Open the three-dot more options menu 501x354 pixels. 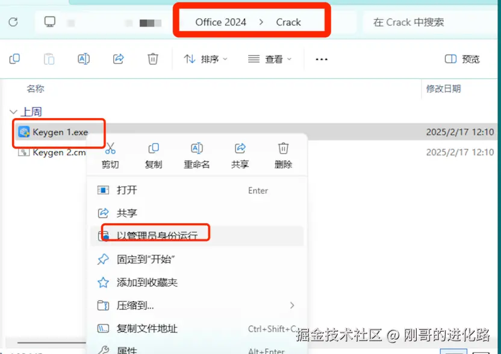pos(322,60)
